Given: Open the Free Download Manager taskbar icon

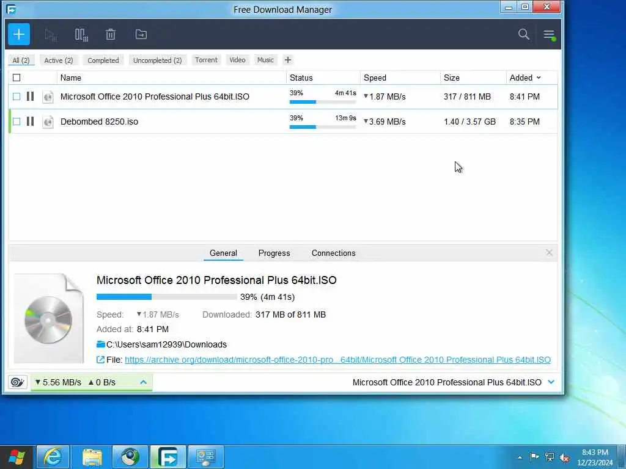Looking at the screenshot, I should click(x=168, y=457).
